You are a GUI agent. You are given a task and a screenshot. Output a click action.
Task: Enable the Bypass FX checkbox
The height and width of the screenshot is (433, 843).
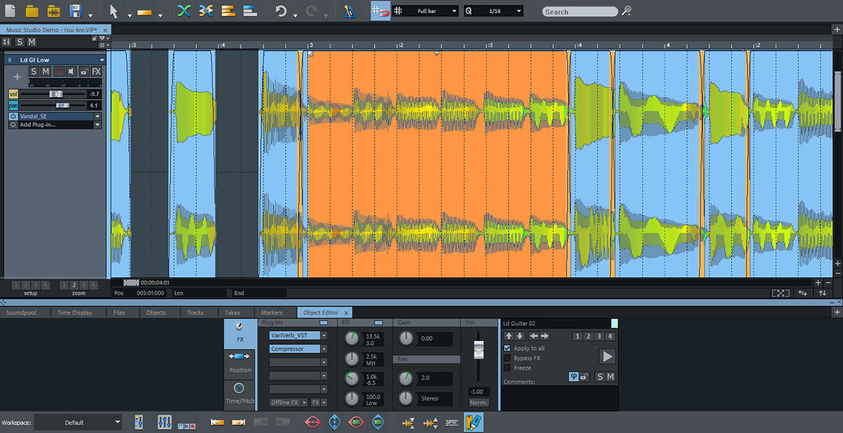(x=507, y=358)
